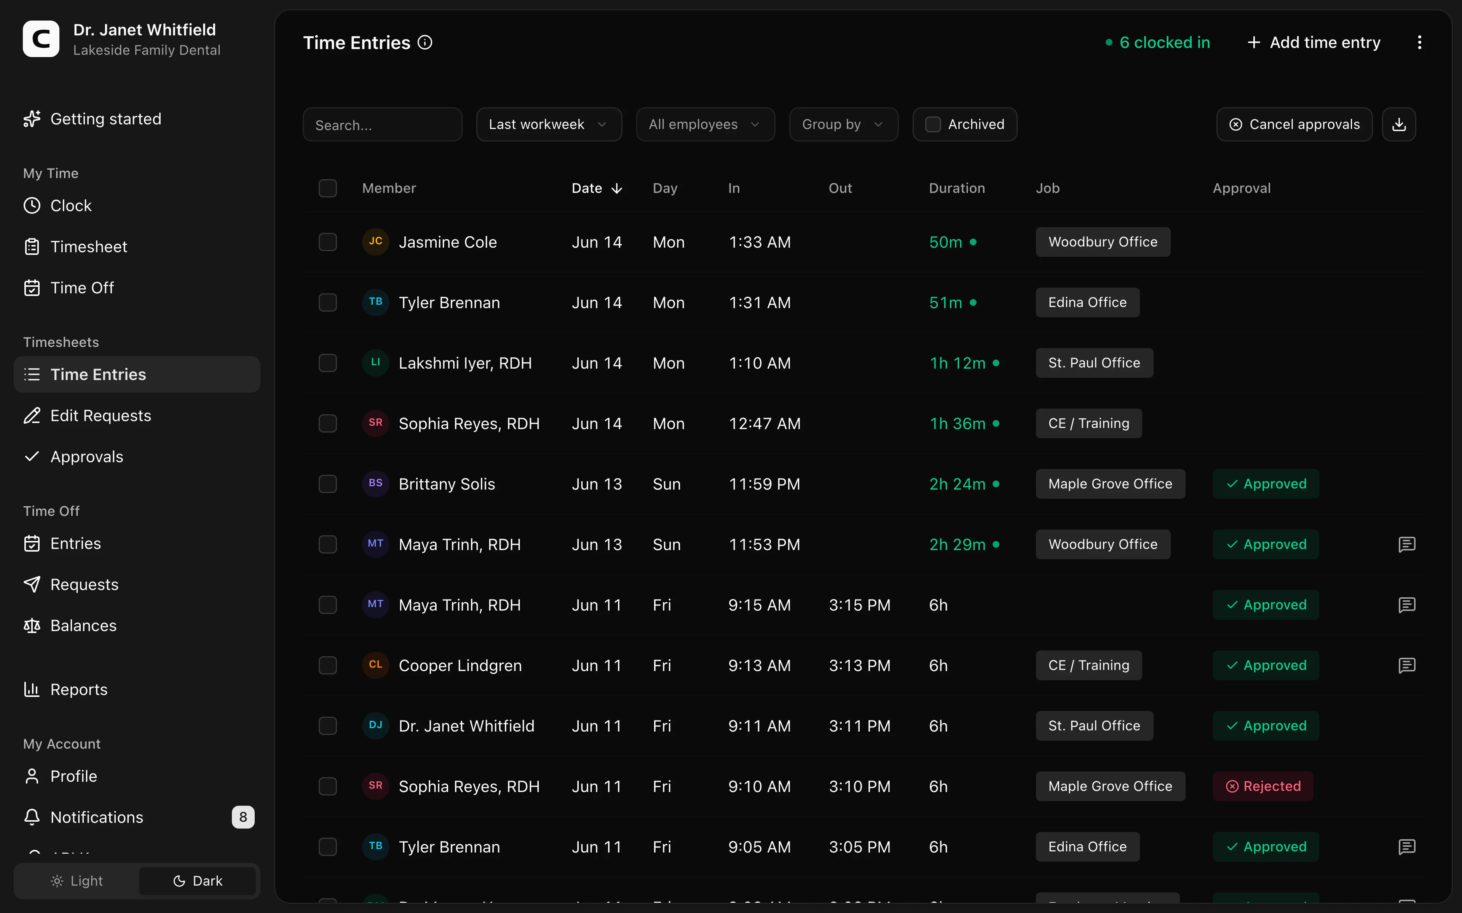Open the Profile page
This screenshot has height=913, width=1462.
click(137, 776)
